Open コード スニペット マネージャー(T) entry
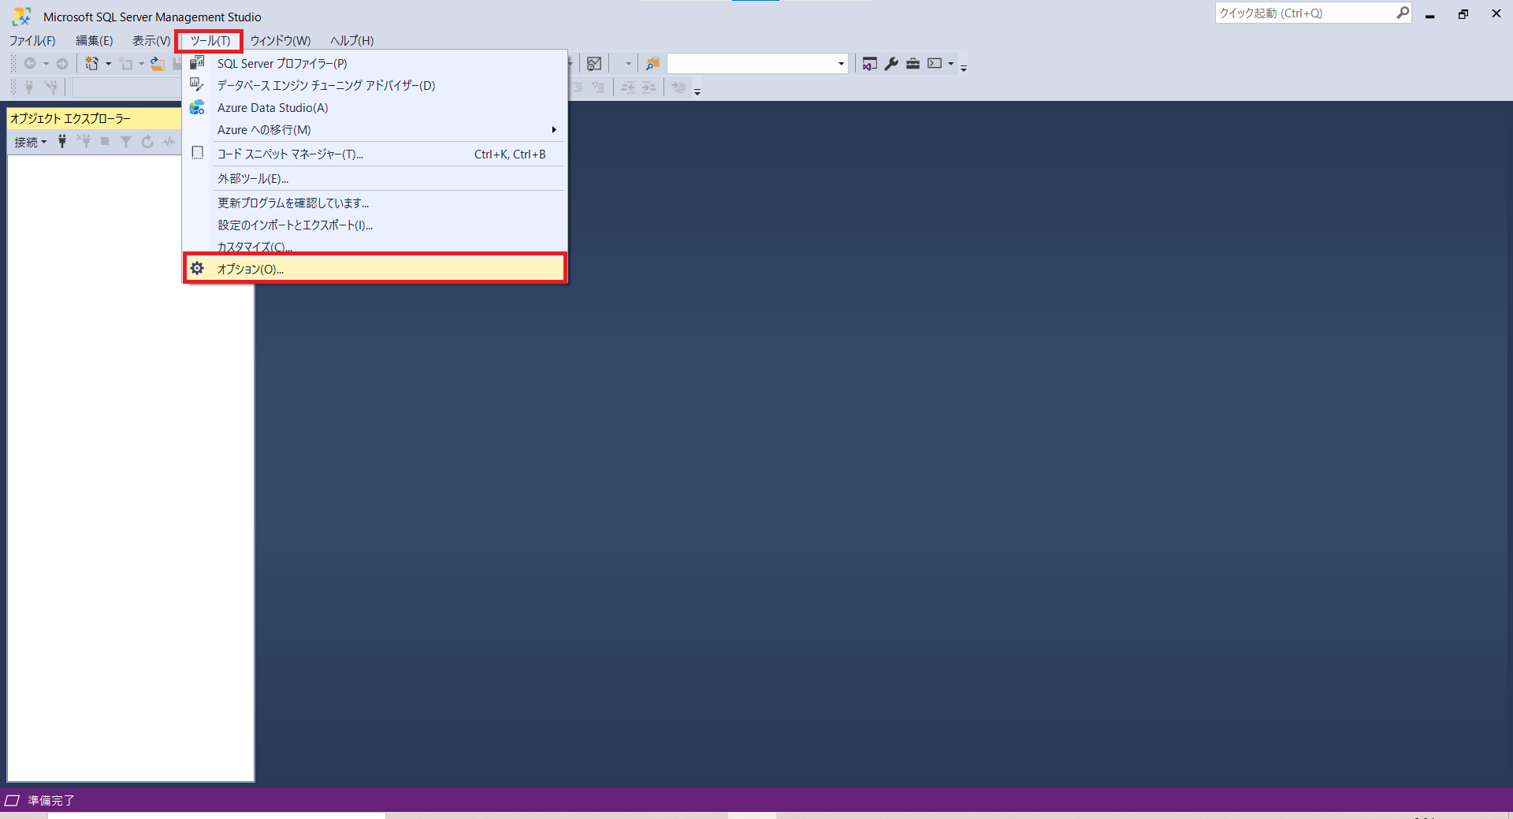The image size is (1513, 819). [x=375, y=154]
